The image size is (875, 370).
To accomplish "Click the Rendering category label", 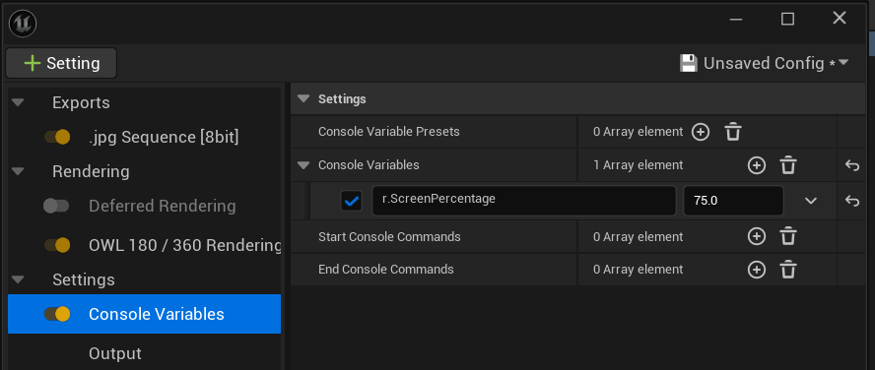I will (91, 171).
